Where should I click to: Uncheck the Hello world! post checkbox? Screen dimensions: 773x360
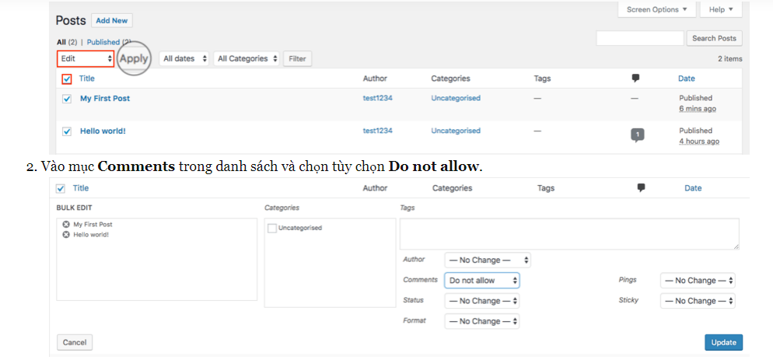[x=67, y=131]
